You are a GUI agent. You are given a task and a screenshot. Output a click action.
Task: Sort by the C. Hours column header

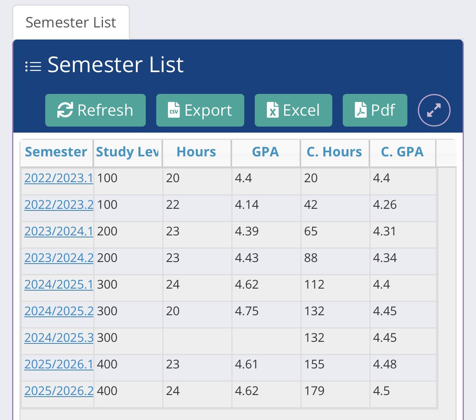coord(335,153)
